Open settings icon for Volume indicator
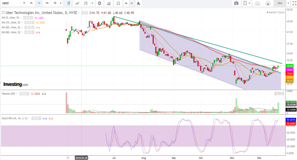 pyautogui.click(x=24, y=94)
